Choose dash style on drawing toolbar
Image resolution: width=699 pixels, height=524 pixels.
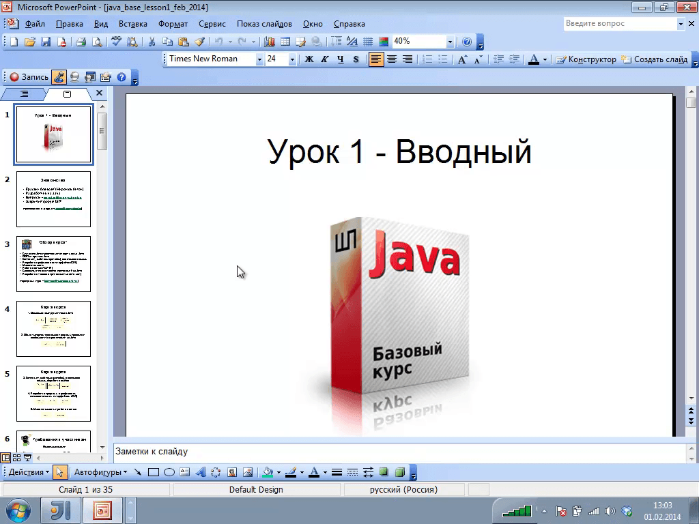352,472
